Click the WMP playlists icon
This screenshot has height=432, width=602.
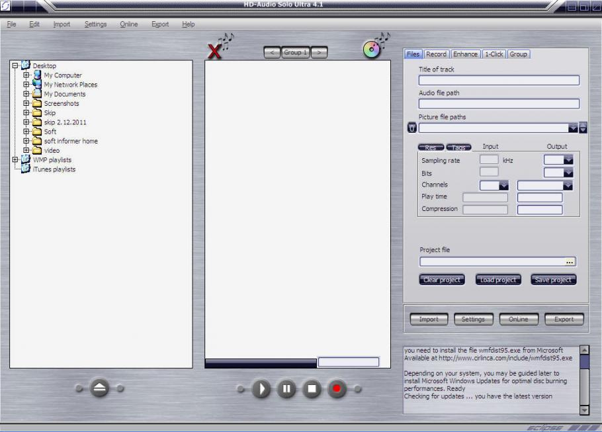point(26,159)
